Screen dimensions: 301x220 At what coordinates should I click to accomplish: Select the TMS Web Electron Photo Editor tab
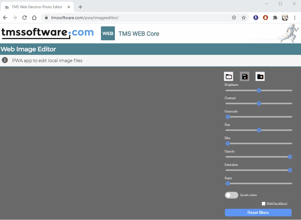coord(37,7)
